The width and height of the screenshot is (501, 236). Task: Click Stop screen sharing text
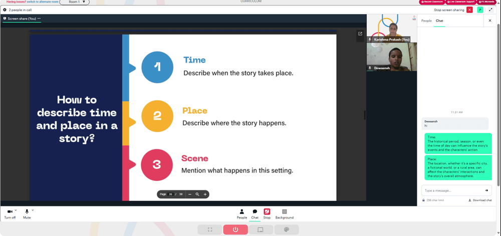pos(449,10)
